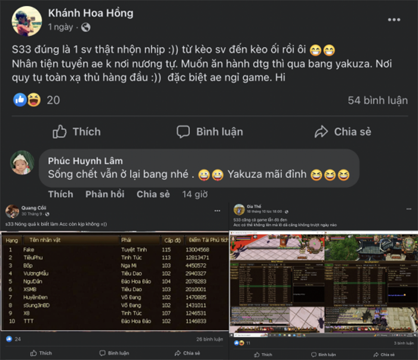
Task: Open Phúc Huynh Lâm's avatar
Action: point(23,162)
